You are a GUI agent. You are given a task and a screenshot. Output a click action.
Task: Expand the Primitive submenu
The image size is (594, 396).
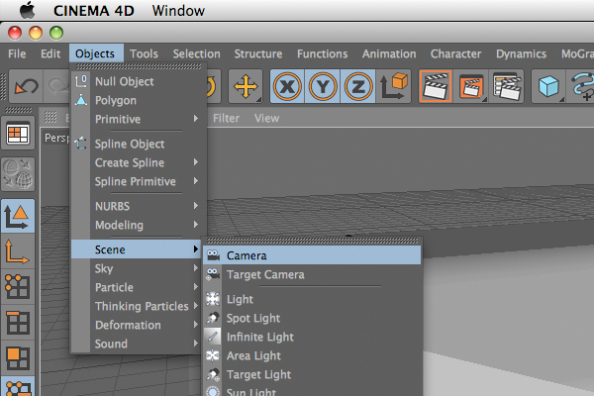(137, 119)
